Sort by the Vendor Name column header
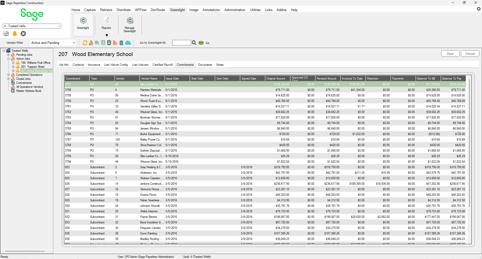 (x=152, y=79)
